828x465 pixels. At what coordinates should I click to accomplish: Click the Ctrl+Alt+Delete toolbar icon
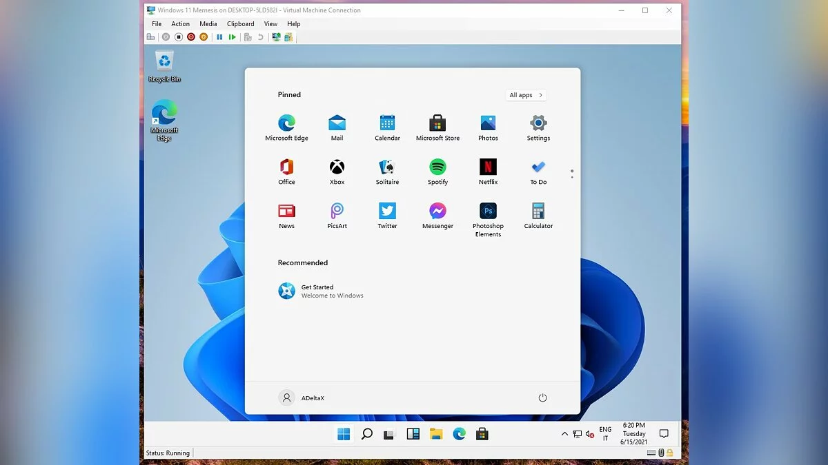click(x=150, y=37)
